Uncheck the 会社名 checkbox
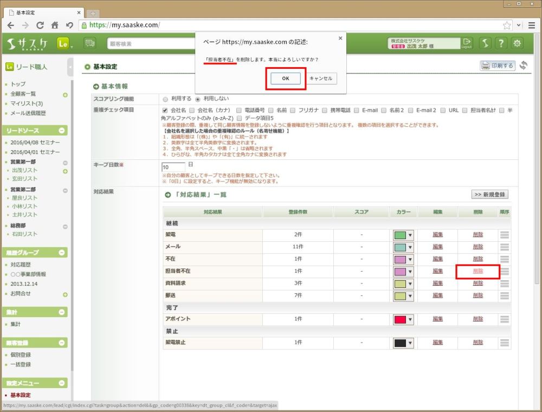 tap(165, 110)
